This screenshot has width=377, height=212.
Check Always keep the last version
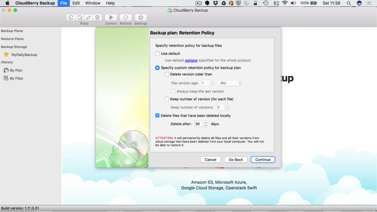[x=173, y=91]
